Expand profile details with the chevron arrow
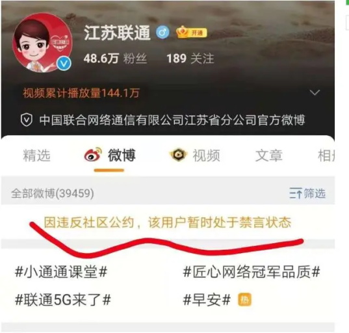Screen dimensions: 349x333 click(x=315, y=92)
